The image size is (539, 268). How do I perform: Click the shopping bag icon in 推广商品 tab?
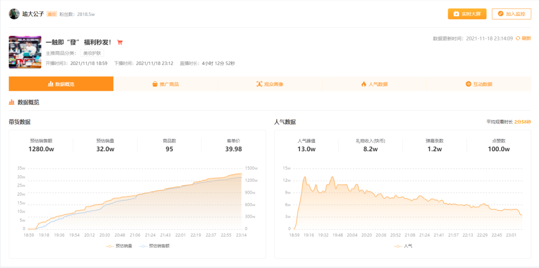pos(155,84)
